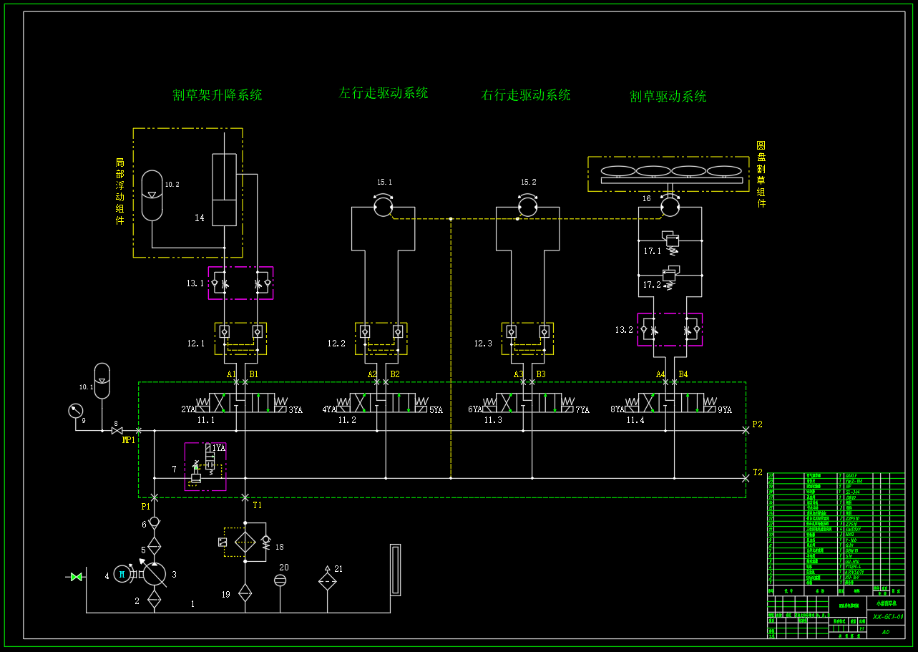Select solenoid label 4YA
The width and height of the screenshot is (918, 652).
point(329,409)
